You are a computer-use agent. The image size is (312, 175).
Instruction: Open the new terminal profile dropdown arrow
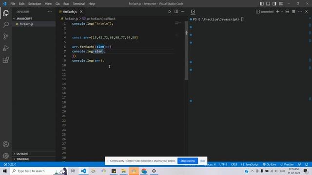coord(282,12)
